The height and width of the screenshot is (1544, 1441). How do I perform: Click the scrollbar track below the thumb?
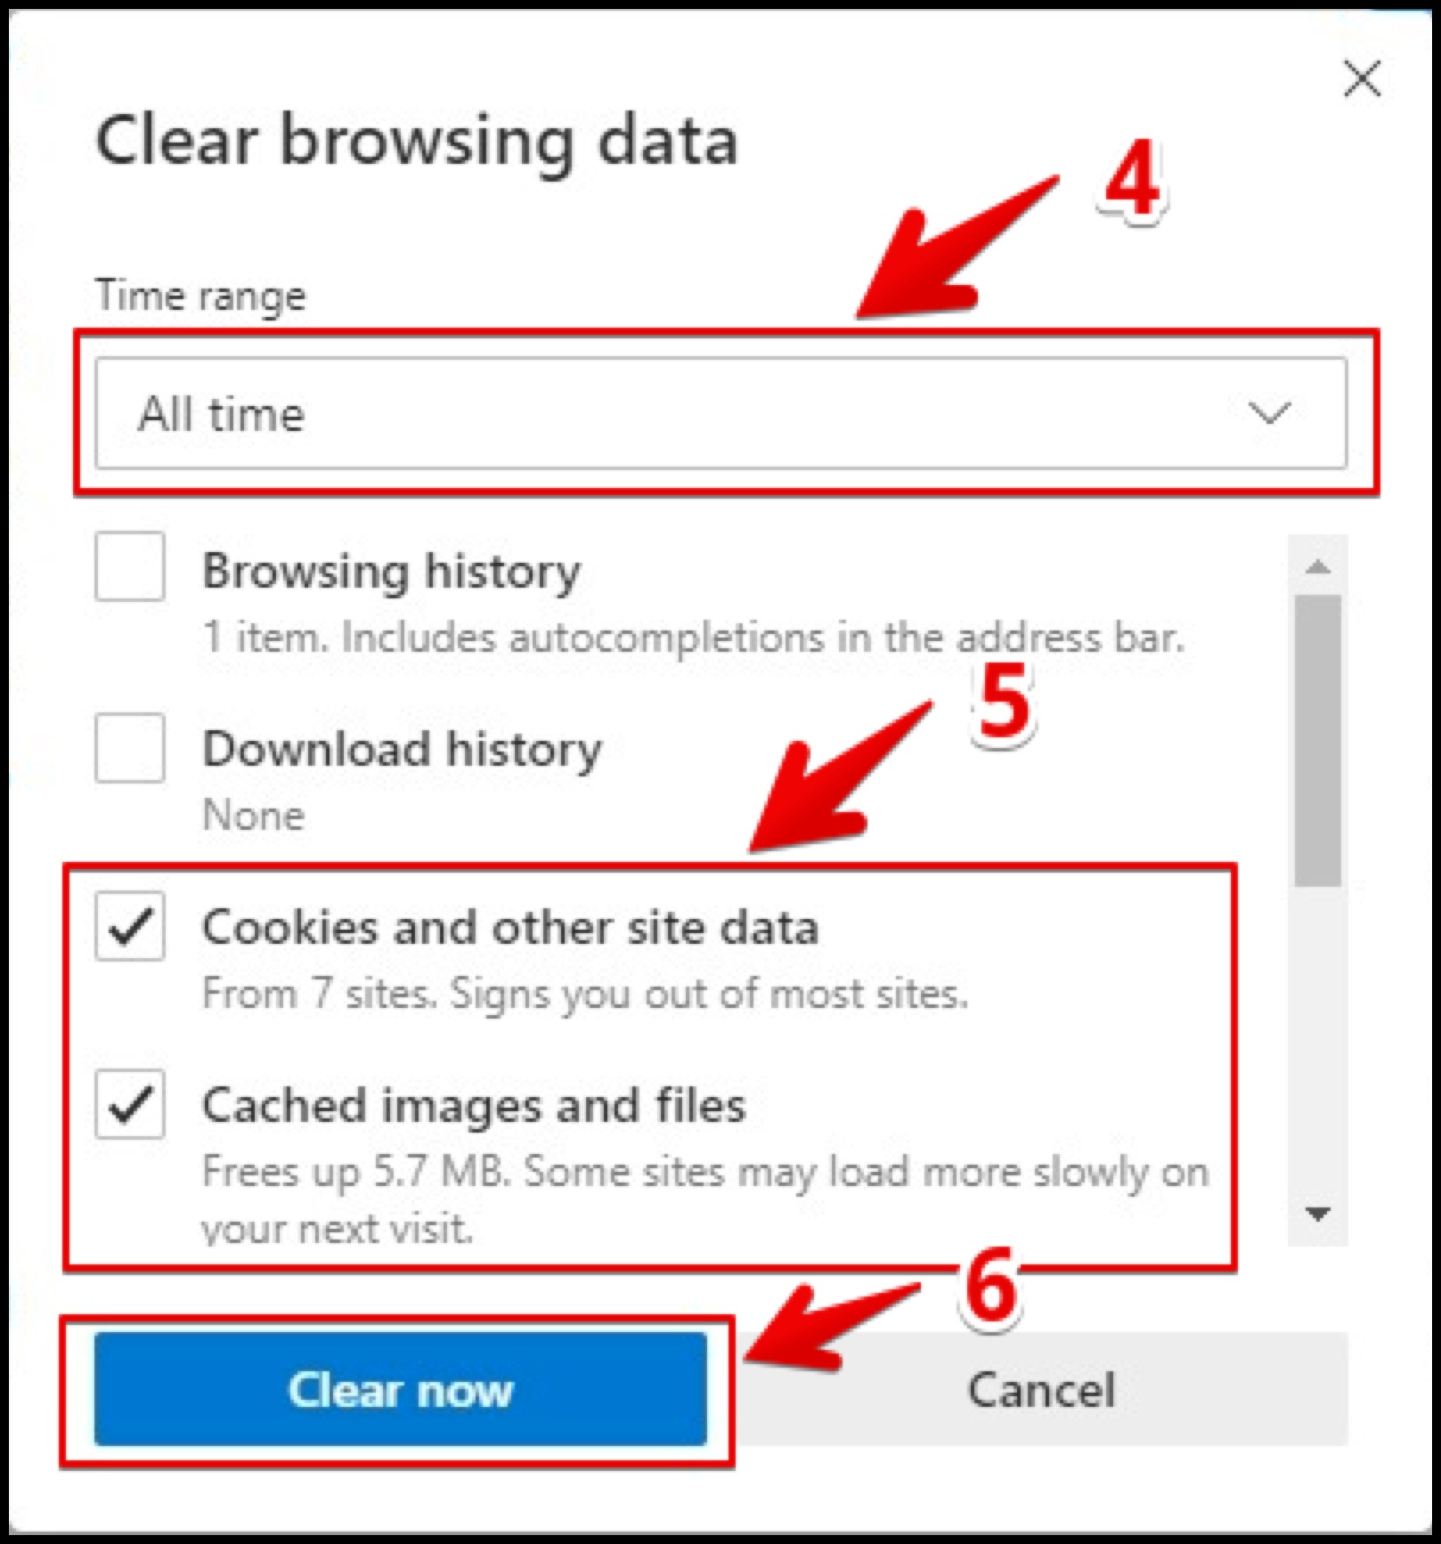[1318, 1037]
